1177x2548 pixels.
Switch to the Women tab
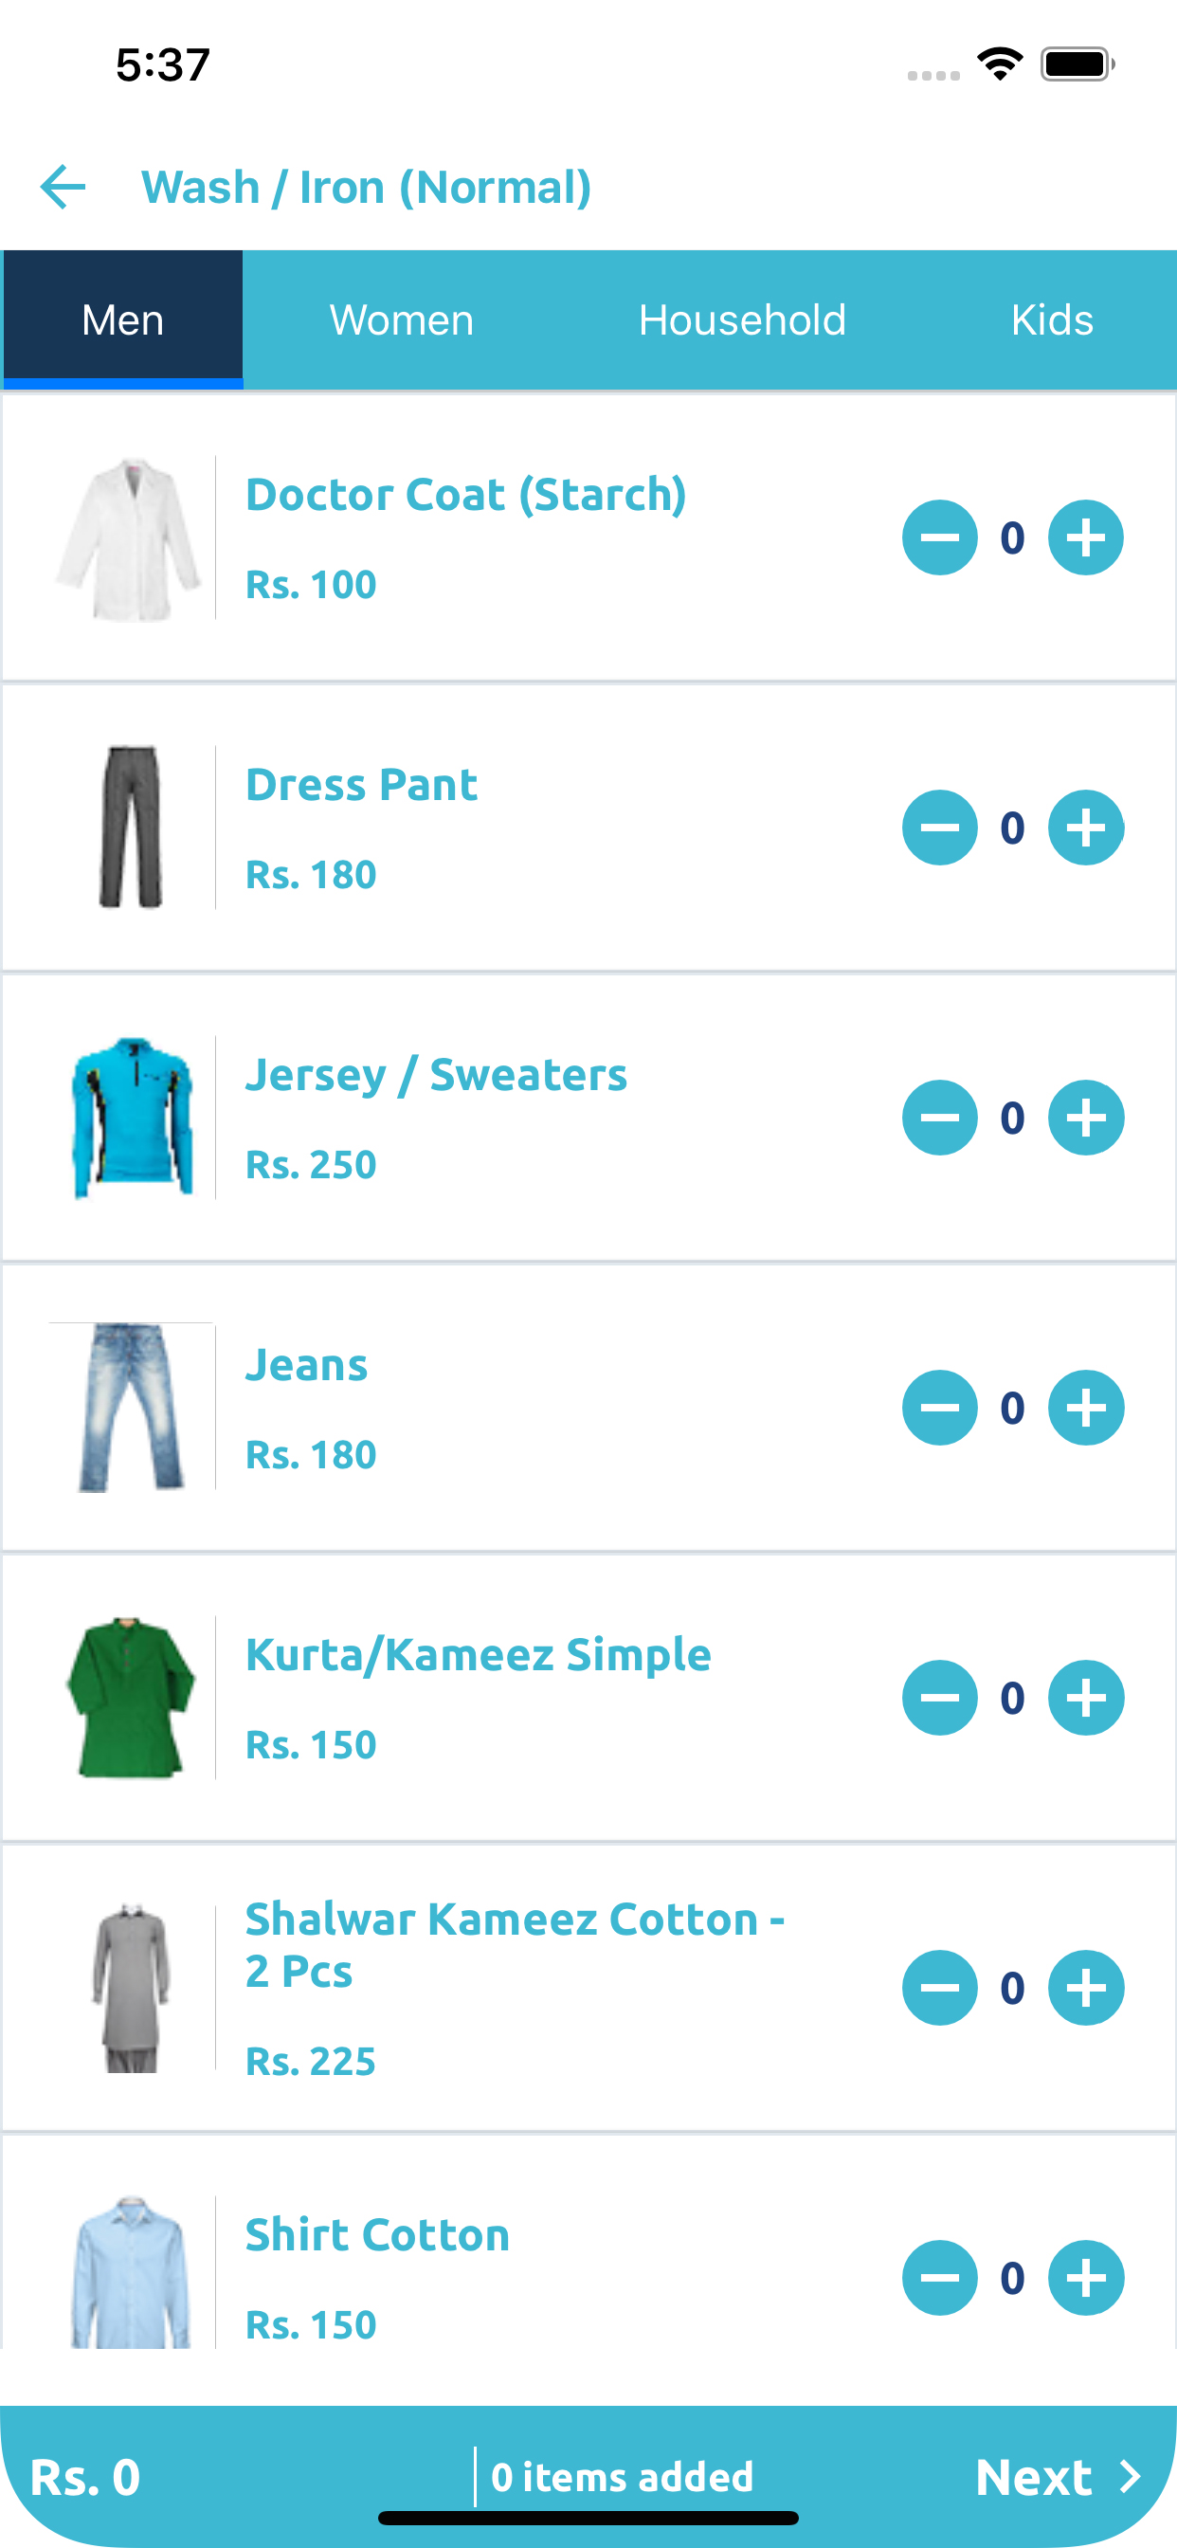(402, 319)
